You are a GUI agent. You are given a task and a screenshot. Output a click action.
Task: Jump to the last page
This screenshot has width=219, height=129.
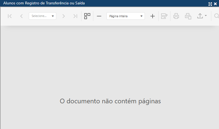coord(75,16)
